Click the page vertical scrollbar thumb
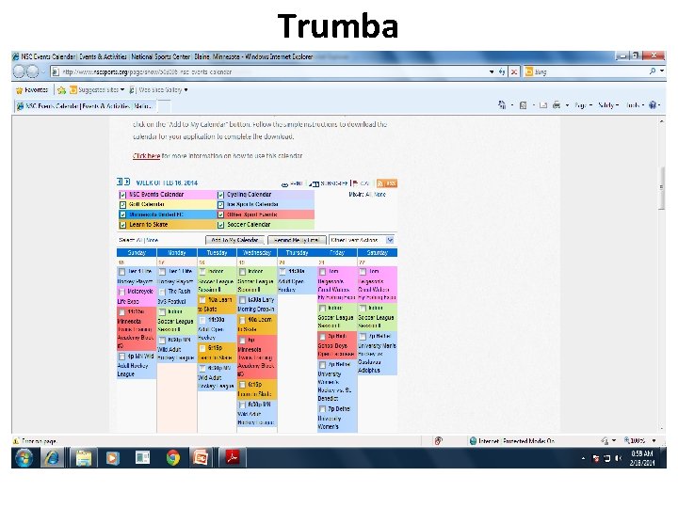This screenshot has width=678, height=508. [662, 187]
